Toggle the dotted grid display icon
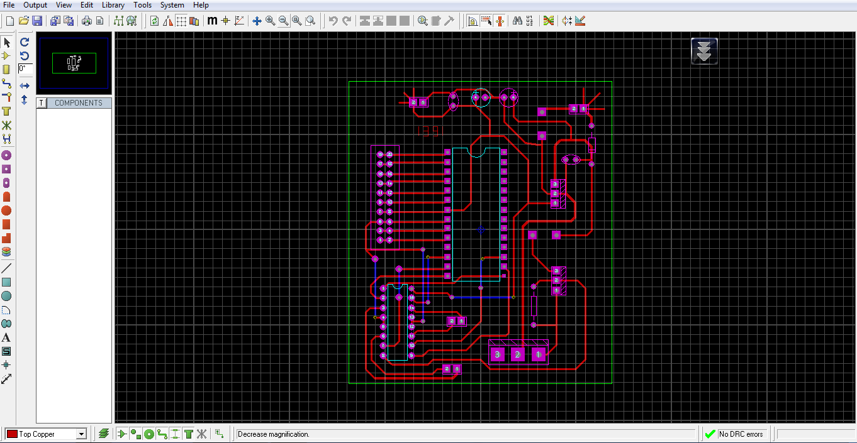This screenshot has height=443, width=857. 181,21
